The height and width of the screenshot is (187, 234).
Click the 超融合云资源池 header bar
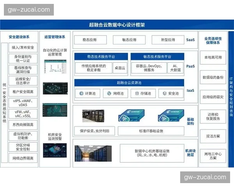[129, 83]
